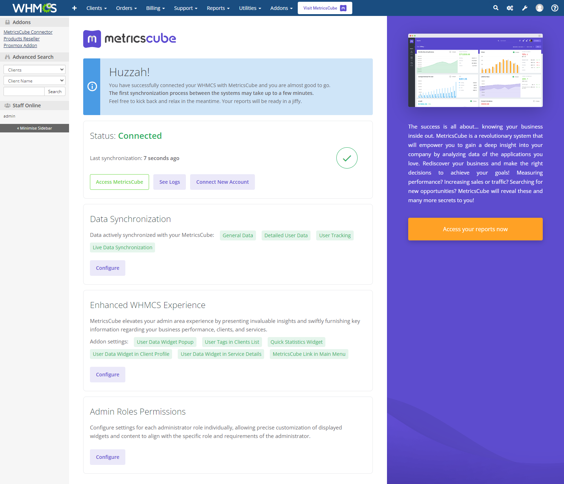Viewport: 564px width, 484px height.
Task: Click the Staff Online users icon
Action: coord(7,105)
